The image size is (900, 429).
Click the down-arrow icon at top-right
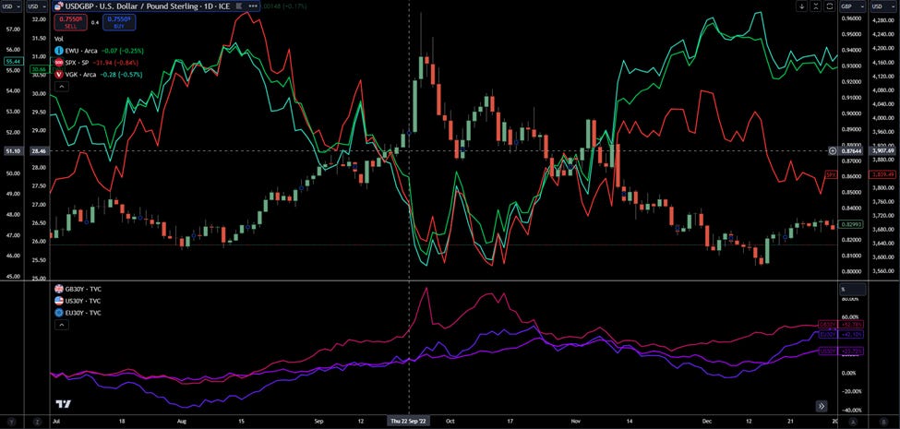tap(802, 6)
